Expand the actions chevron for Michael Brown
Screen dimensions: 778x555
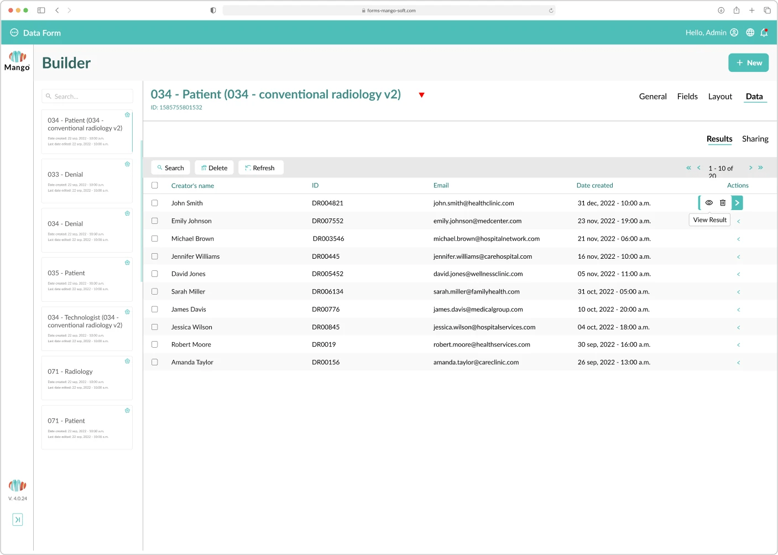point(738,239)
